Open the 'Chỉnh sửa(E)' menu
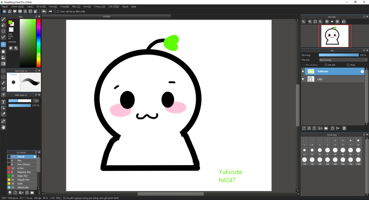The width and height of the screenshot is (369, 200). click(x=17, y=6)
